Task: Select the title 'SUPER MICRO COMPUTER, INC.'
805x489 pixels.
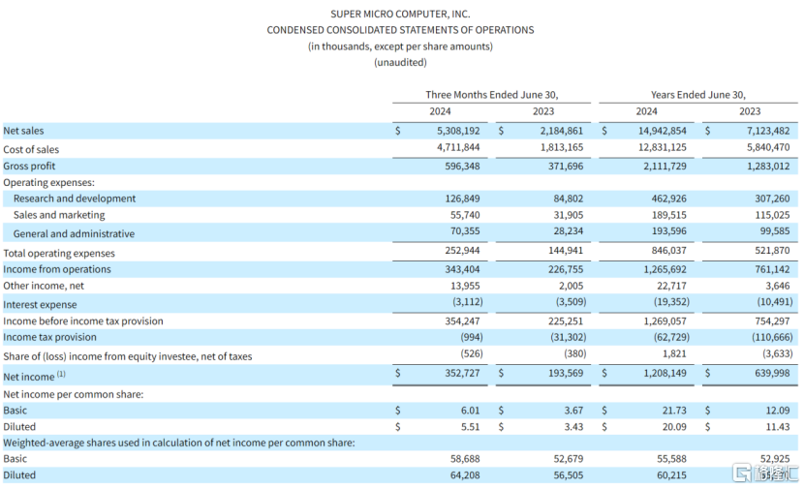Action: 400,15
